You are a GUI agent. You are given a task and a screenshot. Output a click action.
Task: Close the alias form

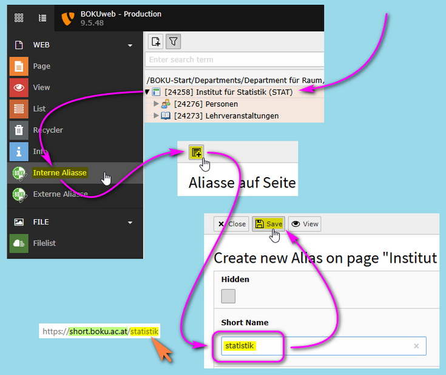[x=232, y=224]
